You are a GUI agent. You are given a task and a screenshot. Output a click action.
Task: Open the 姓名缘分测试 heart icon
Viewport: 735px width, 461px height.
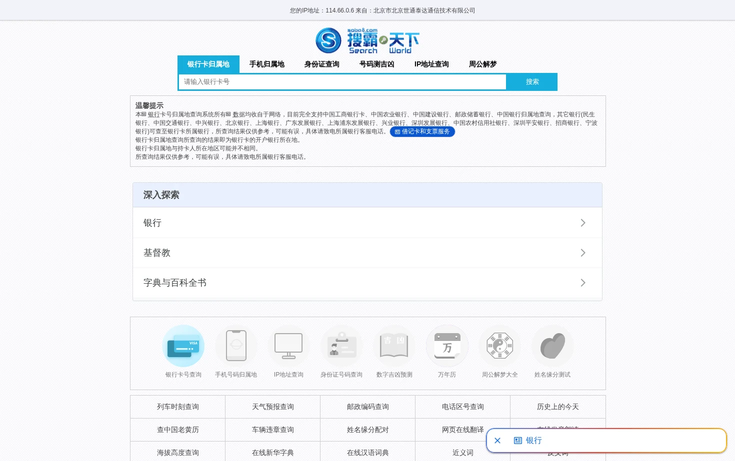pos(552,346)
